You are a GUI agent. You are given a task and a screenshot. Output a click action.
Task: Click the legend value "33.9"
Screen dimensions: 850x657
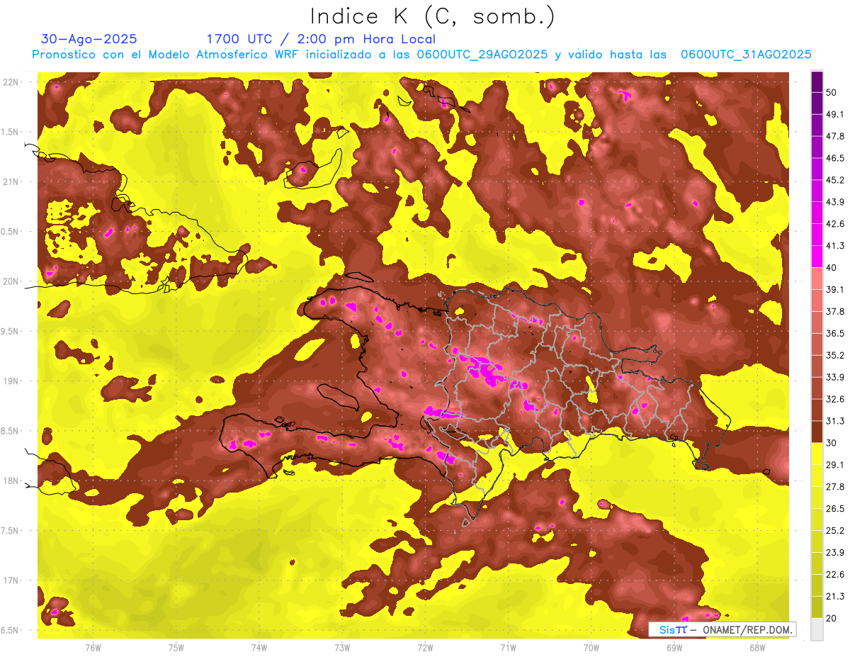(x=835, y=377)
